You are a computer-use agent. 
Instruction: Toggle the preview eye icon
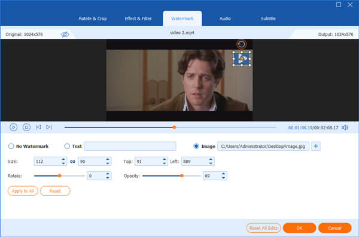65,34
